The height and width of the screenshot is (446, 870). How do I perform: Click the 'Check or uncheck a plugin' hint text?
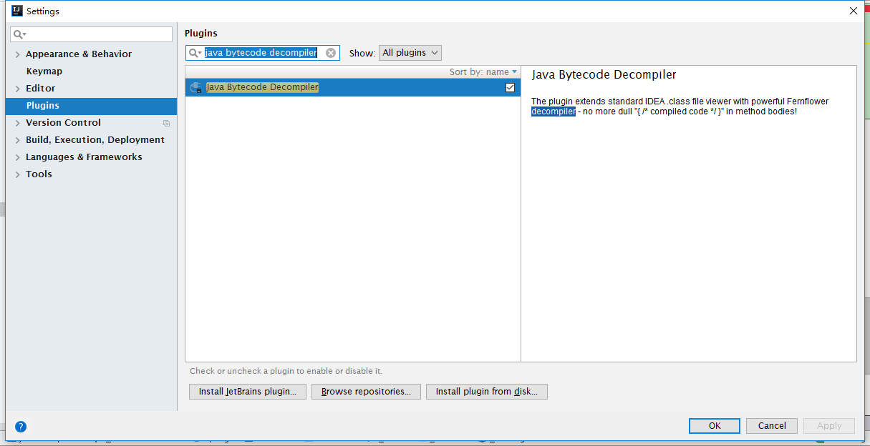point(286,372)
